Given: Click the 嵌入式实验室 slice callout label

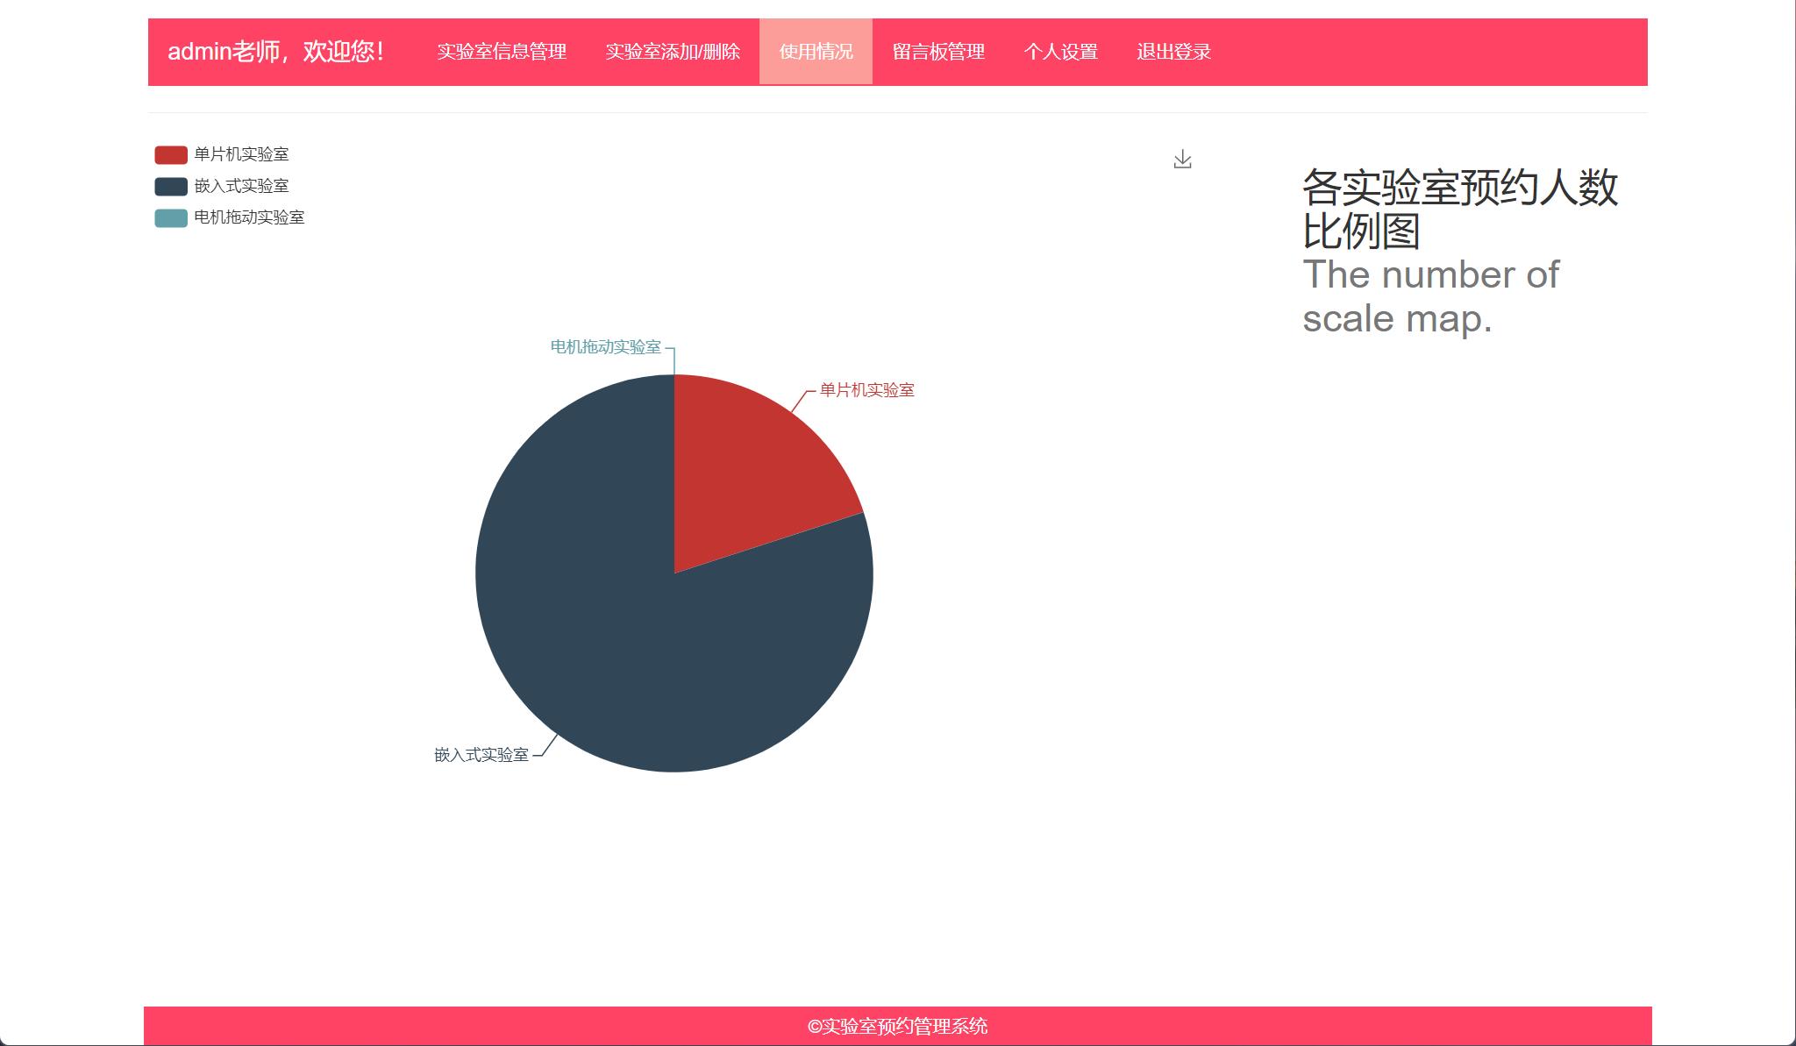Looking at the screenshot, I should tap(481, 755).
